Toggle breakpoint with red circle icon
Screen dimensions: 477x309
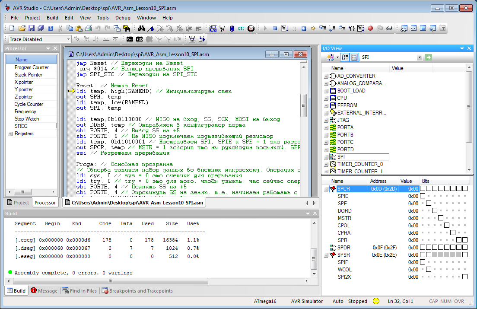(x=370, y=29)
